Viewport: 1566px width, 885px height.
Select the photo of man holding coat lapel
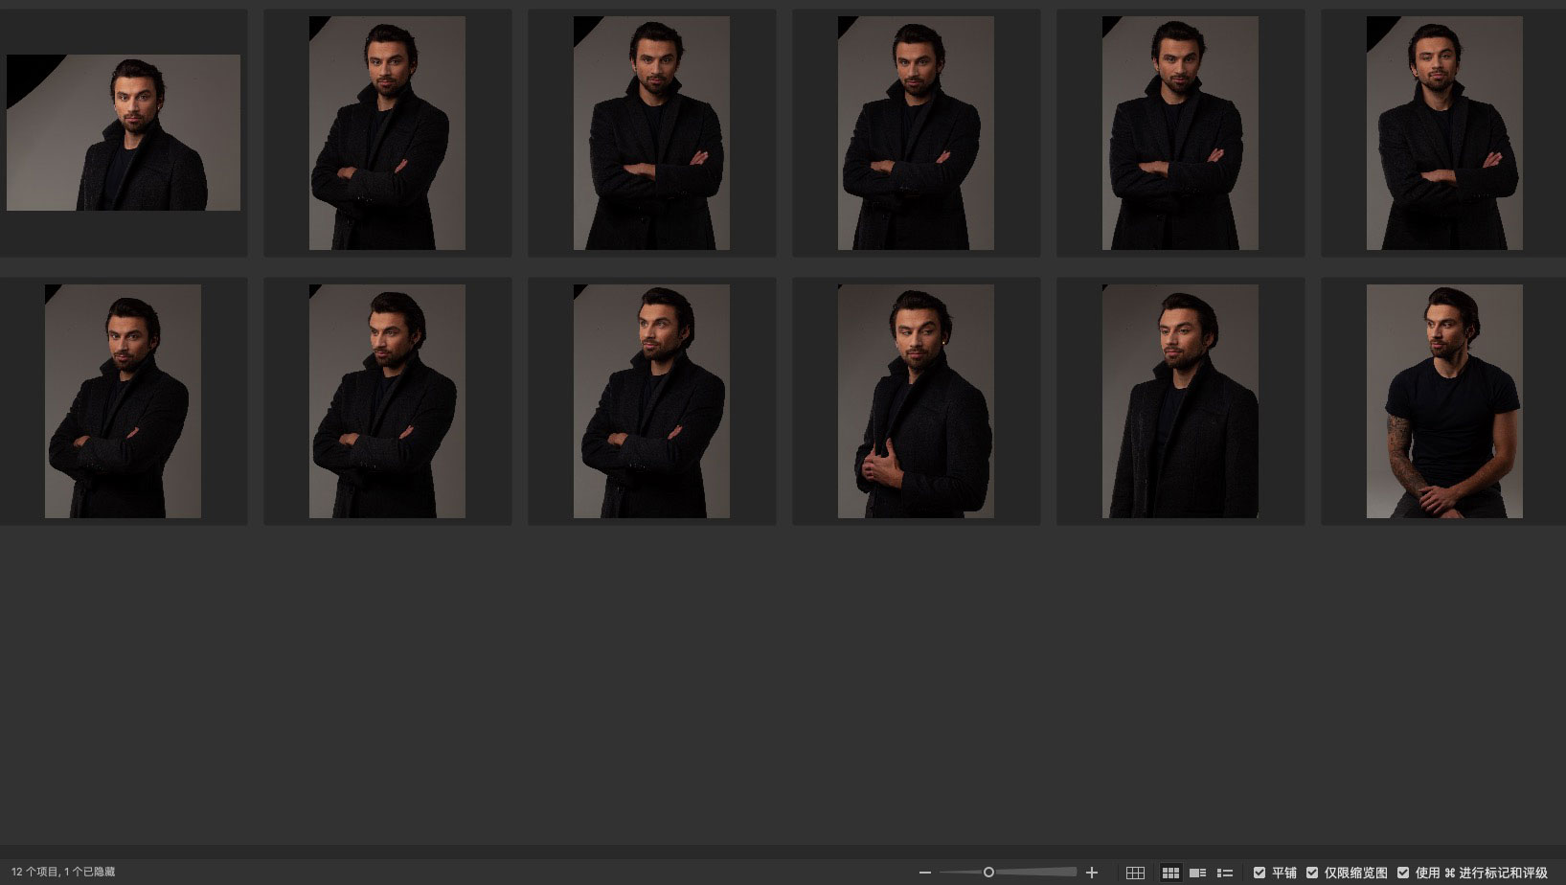click(x=916, y=401)
